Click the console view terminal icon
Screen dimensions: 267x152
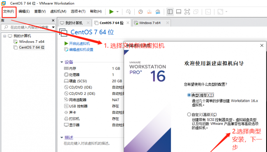coord(208,12)
